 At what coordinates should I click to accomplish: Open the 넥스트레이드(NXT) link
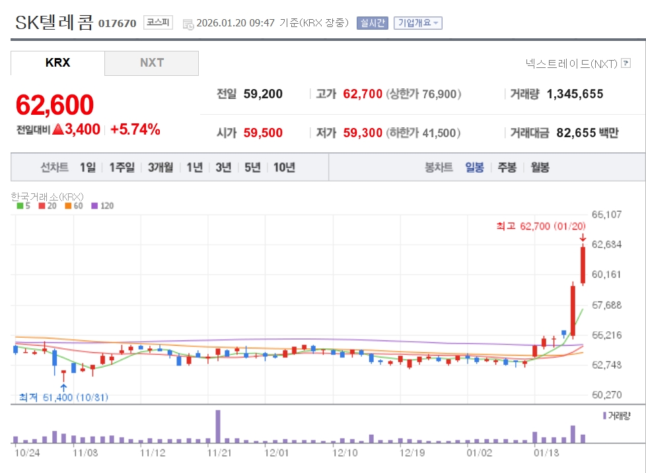[571, 63]
